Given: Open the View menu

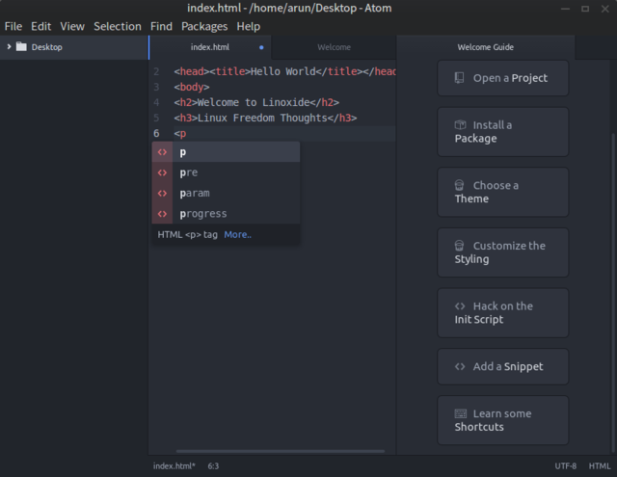Looking at the screenshot, I should point(72,26).
